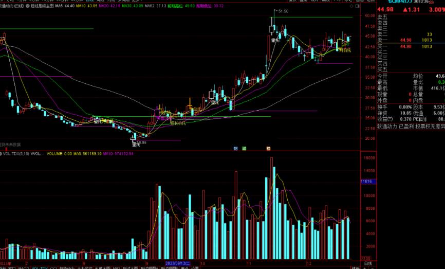The width and height of the screenshot is (445, 269).
Task: Click the 阅 marker above the volume pane
Action: click(244, 149)
